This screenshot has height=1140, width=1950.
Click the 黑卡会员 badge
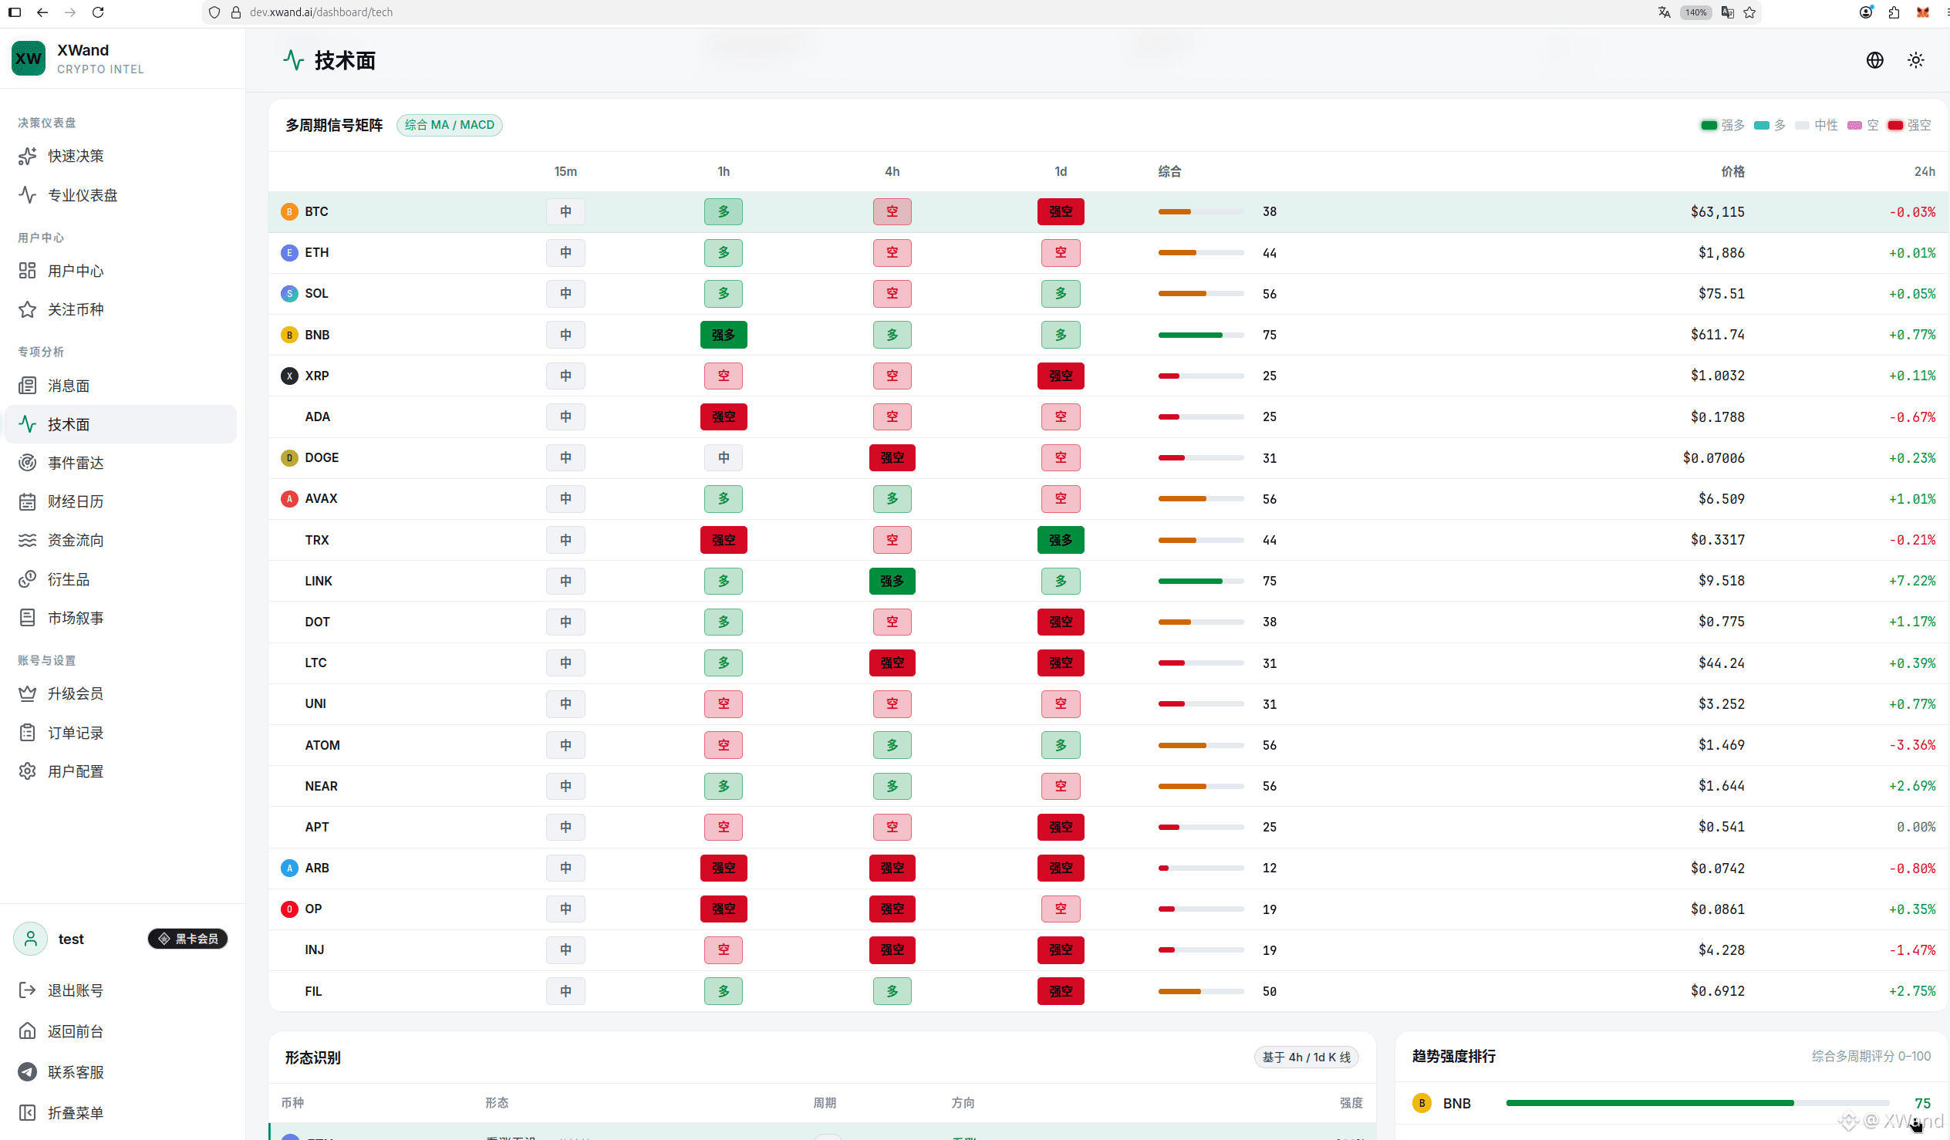tap(188, 939)
